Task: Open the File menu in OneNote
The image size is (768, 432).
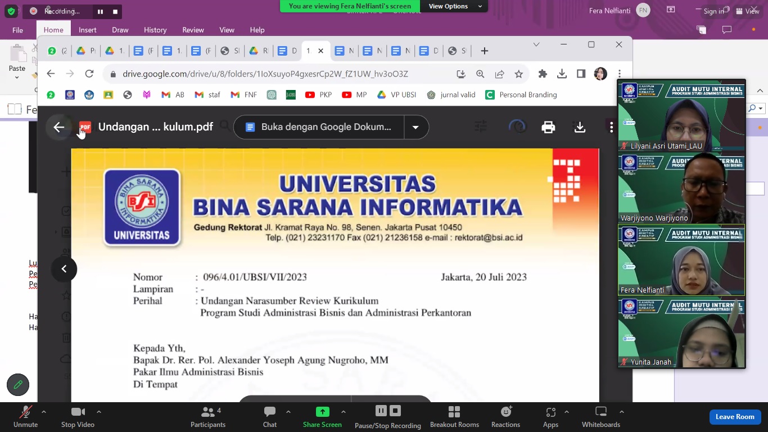Action: pyautogui.click(x=17, y=30)
